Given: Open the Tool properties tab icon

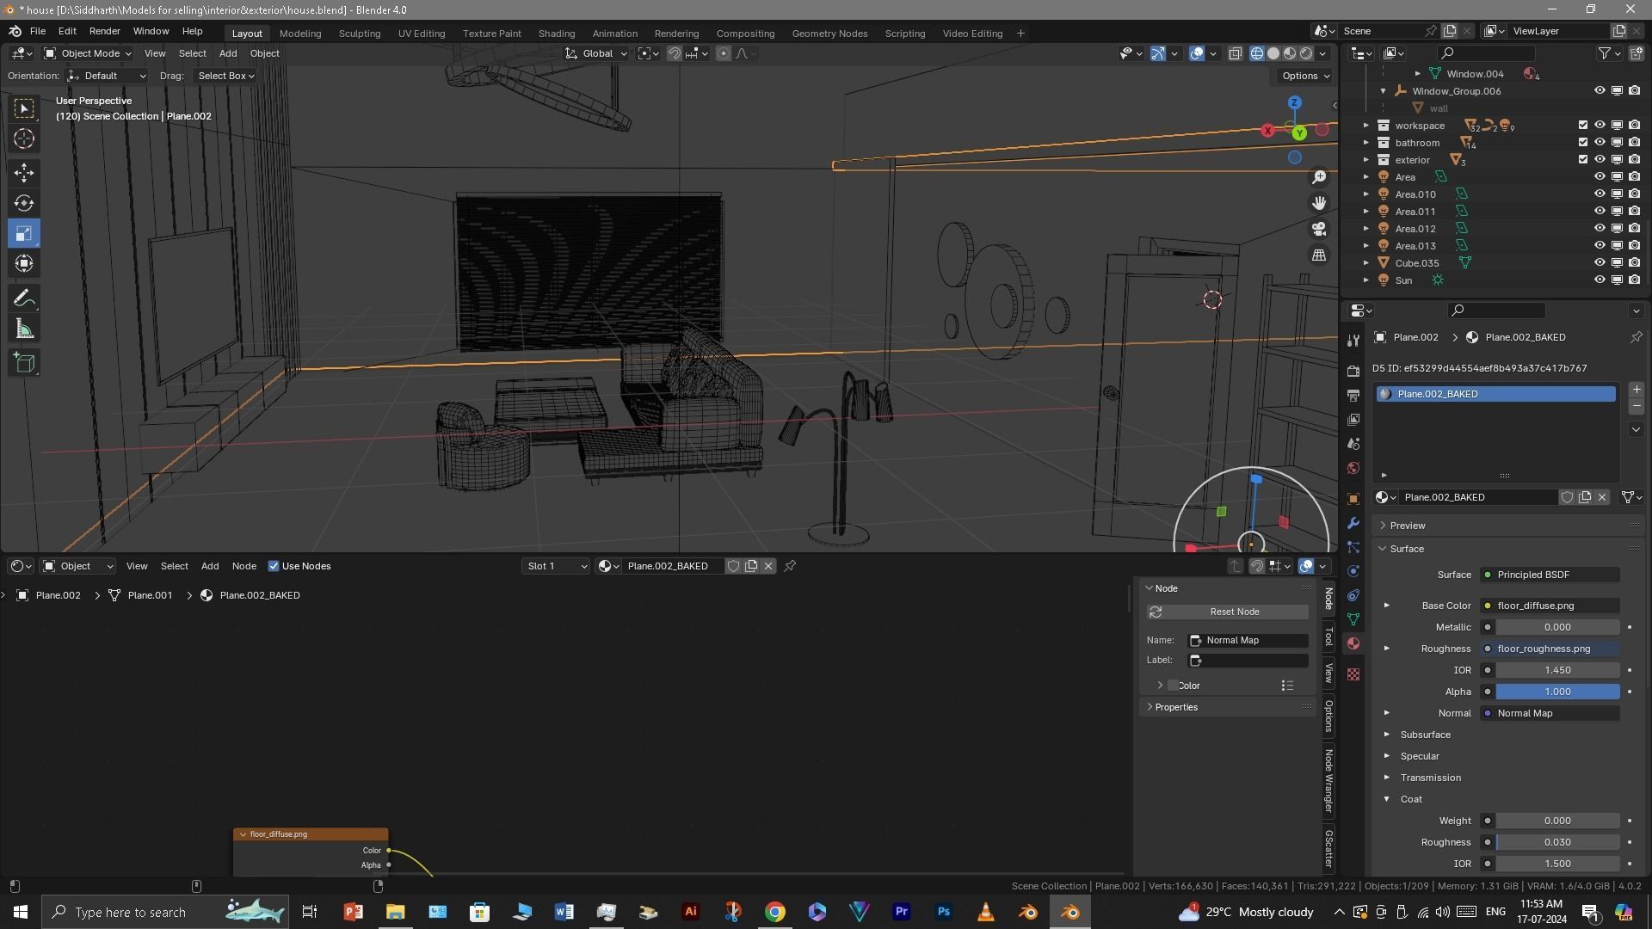Looking at the screenshot, I should (x=1353, y=340).
